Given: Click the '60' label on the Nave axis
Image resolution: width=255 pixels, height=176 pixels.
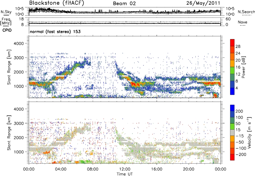Looking at the screenshot, I should pos(228,19).
